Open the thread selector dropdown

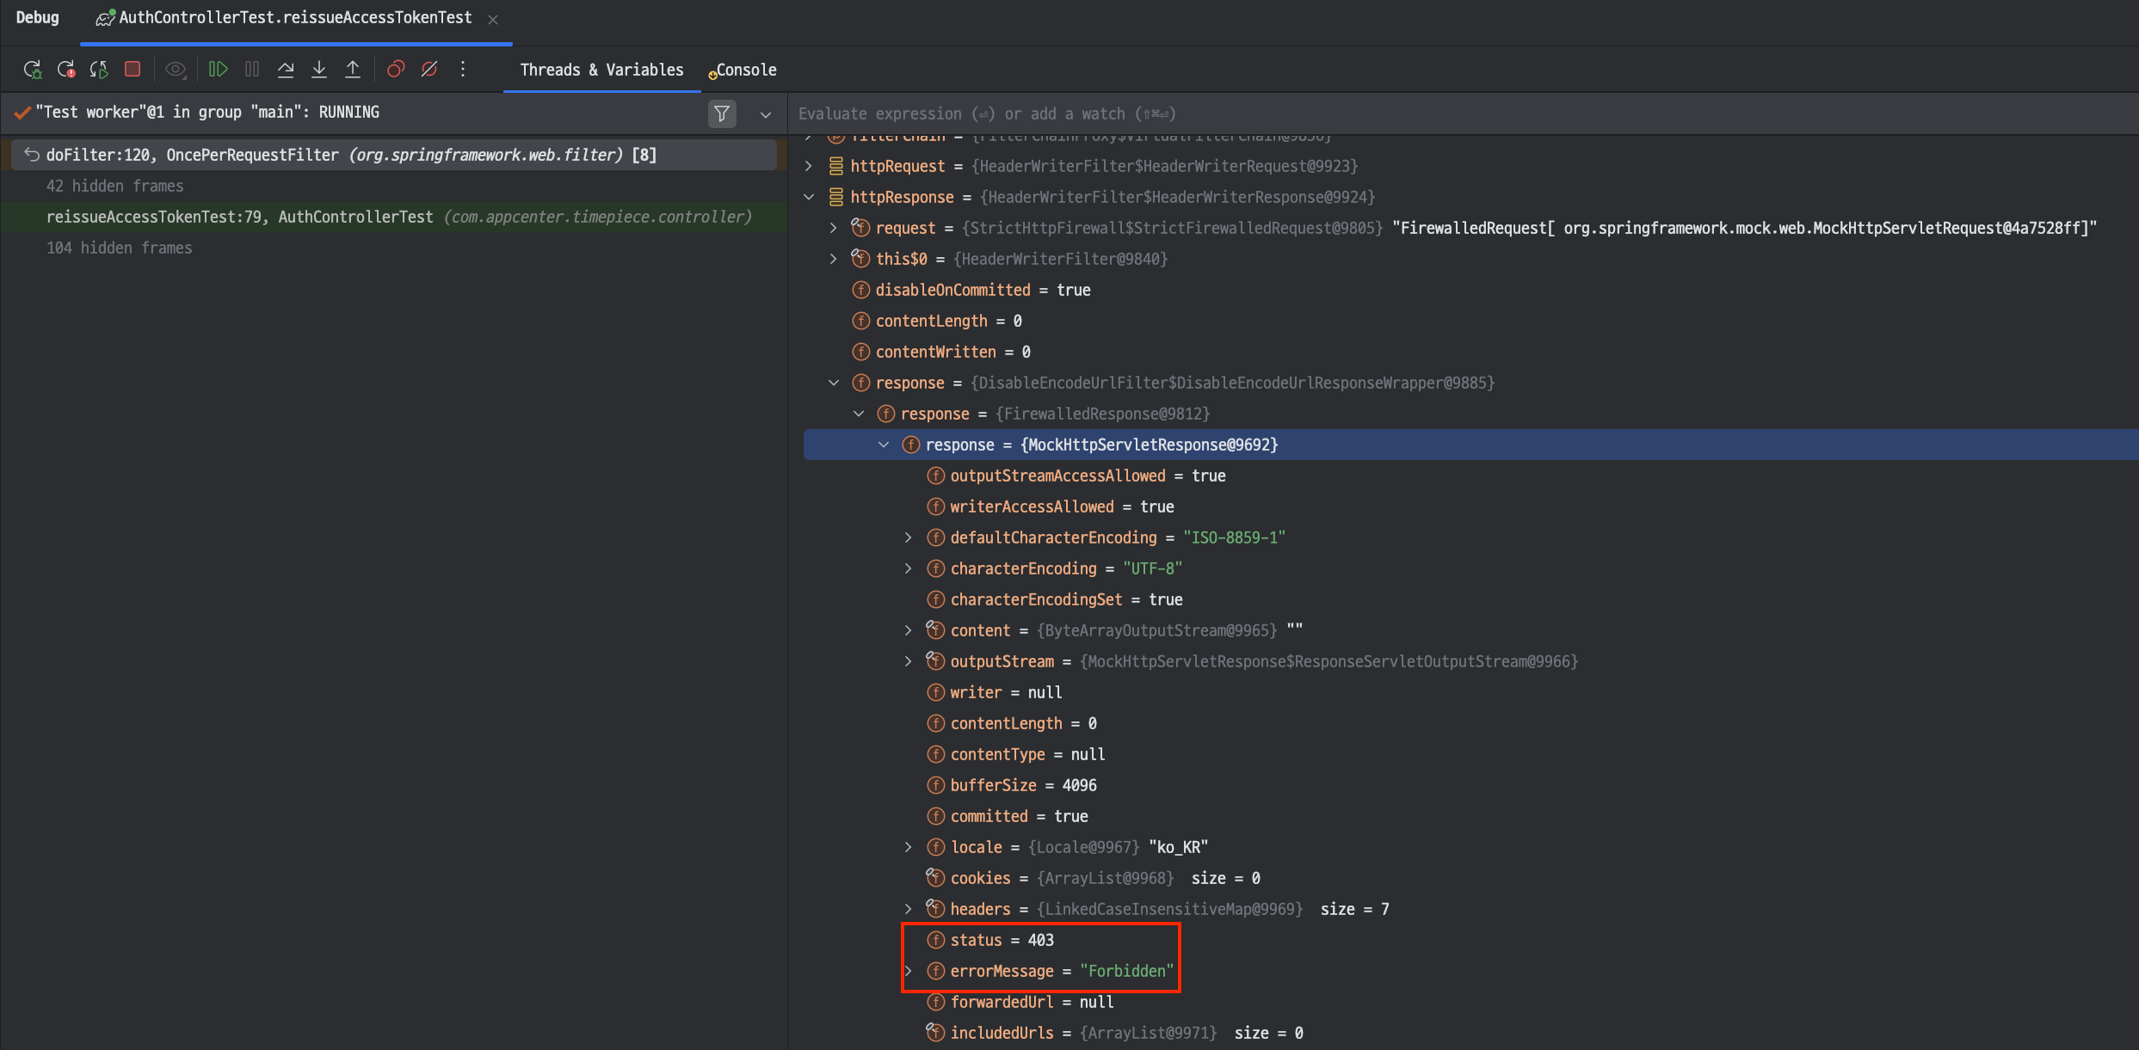tap(765, 114)
